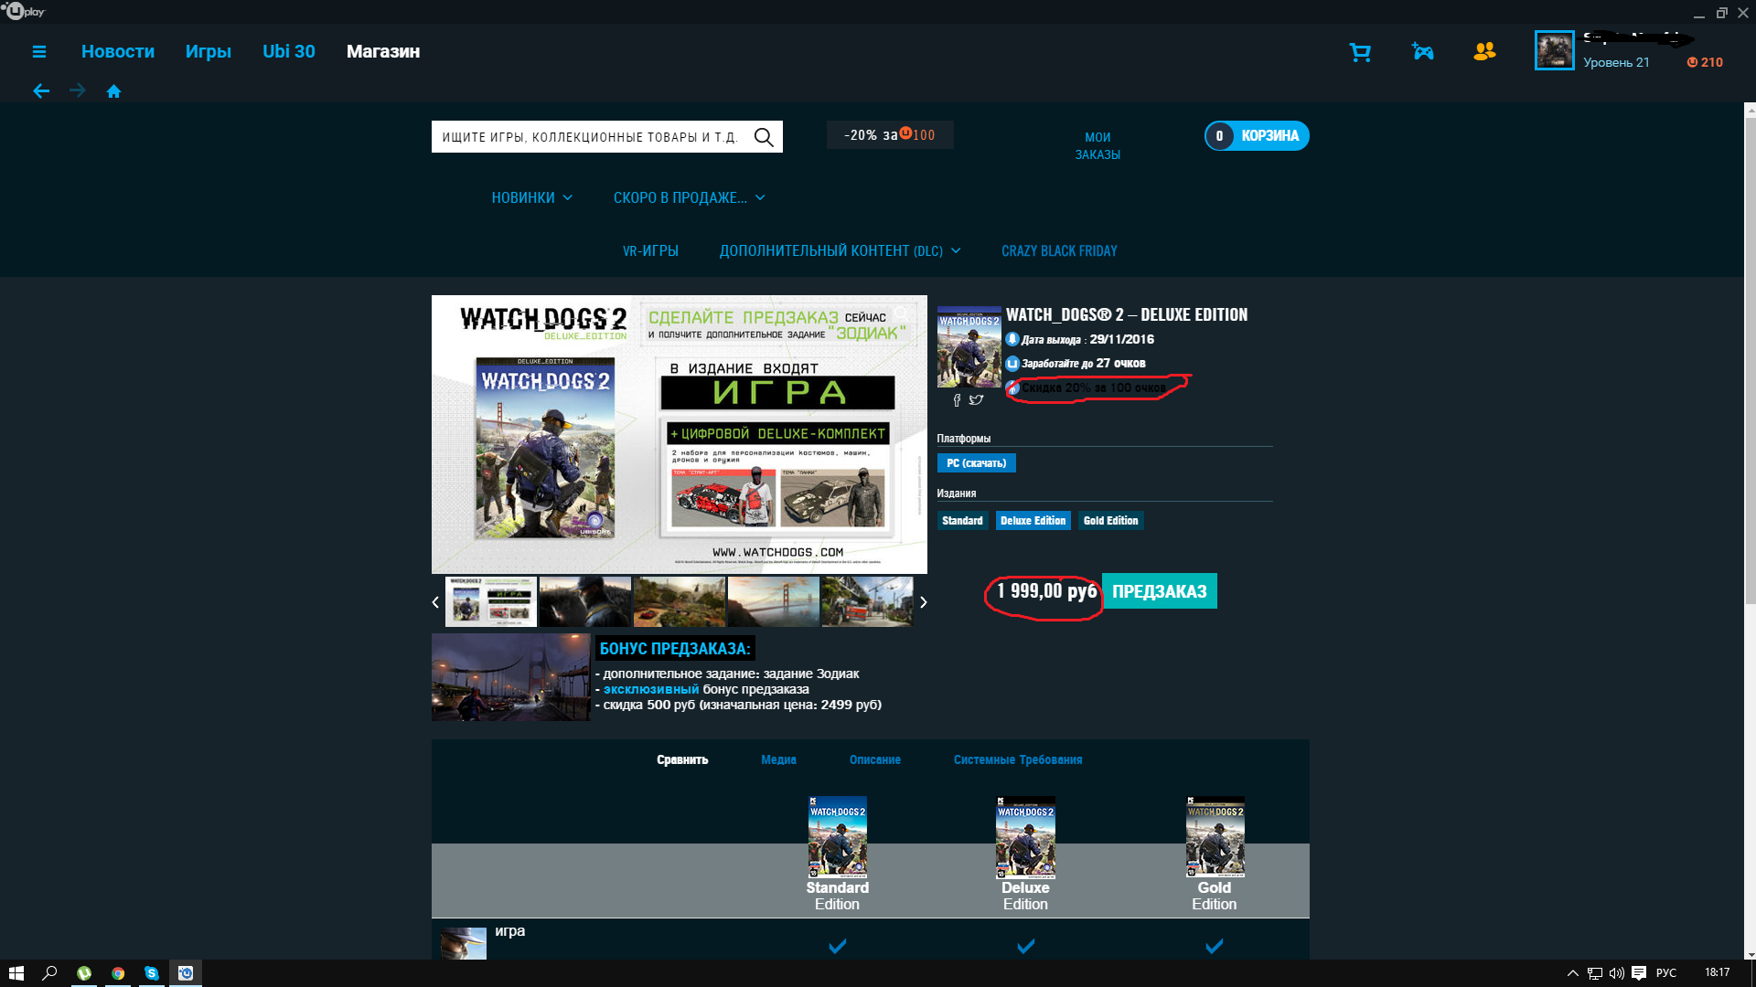Click ПРЕДЗАКАЗ button

(1159, 591)
